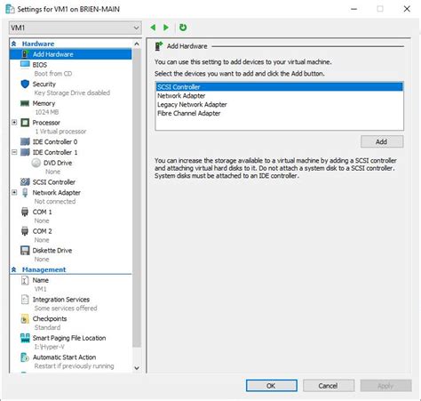
Task: Click the SCSI Controller icon in tree
Action: coord(25,181)
